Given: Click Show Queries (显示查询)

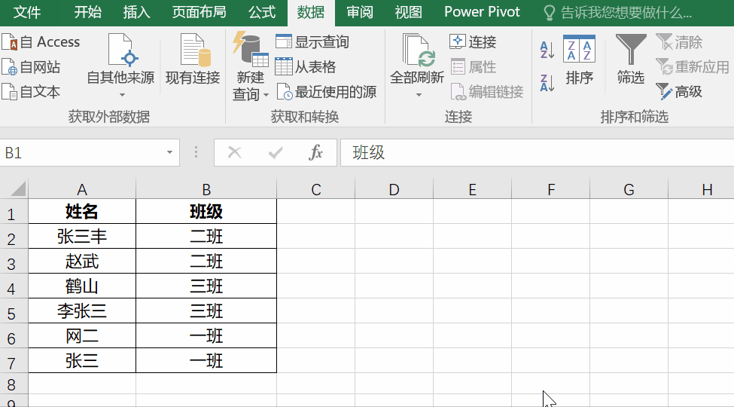Looking at the screenshot, I should tap(312, 41).
